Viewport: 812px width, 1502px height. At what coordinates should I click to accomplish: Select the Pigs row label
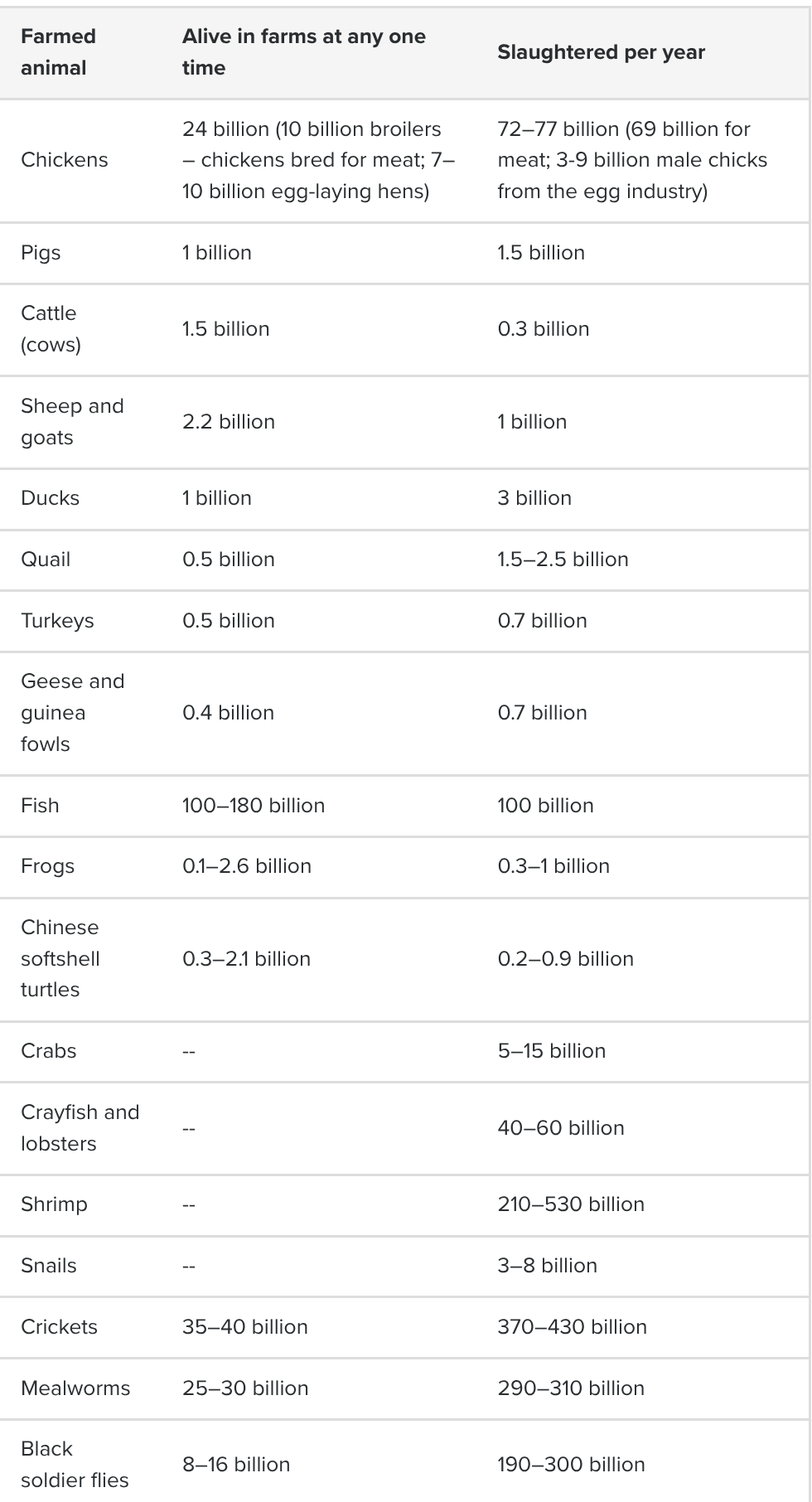coord(41,253)
